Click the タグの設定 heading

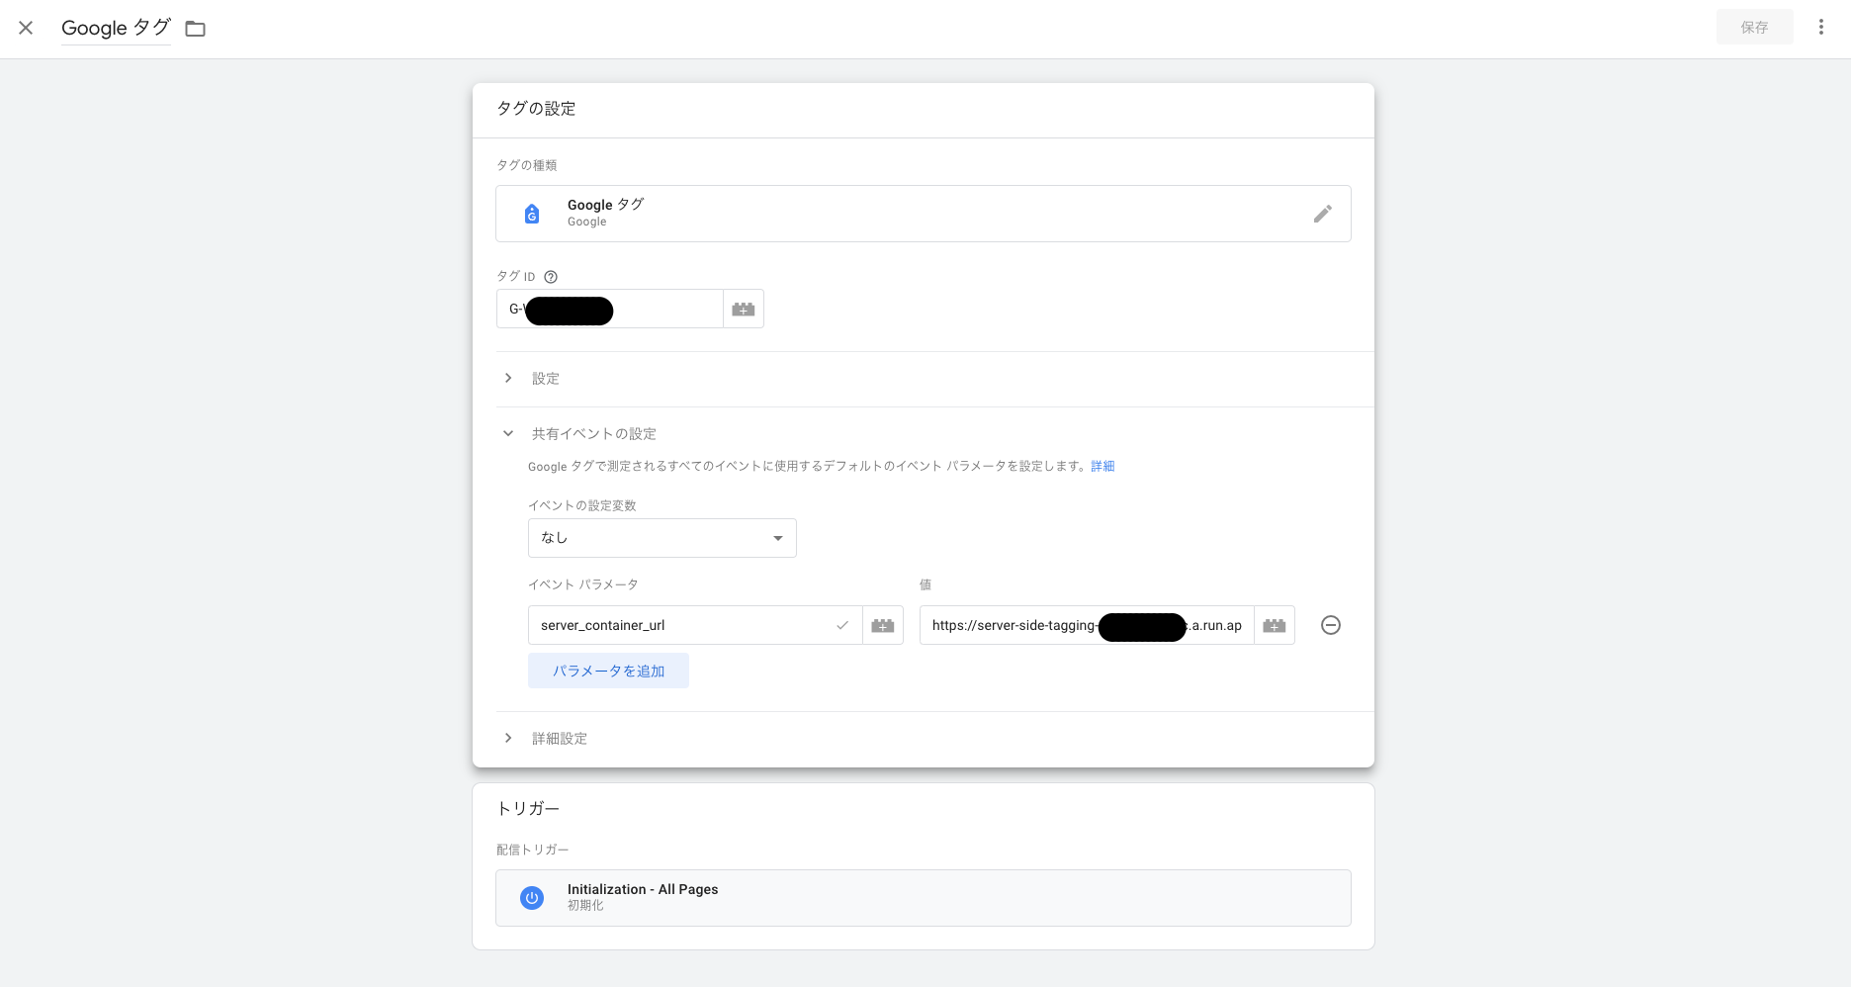tap(536, 109)
